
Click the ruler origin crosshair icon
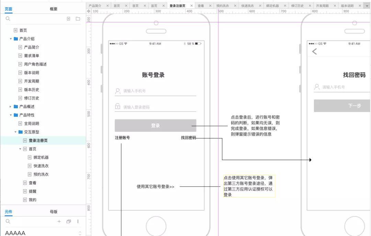[x=89, y=11]
